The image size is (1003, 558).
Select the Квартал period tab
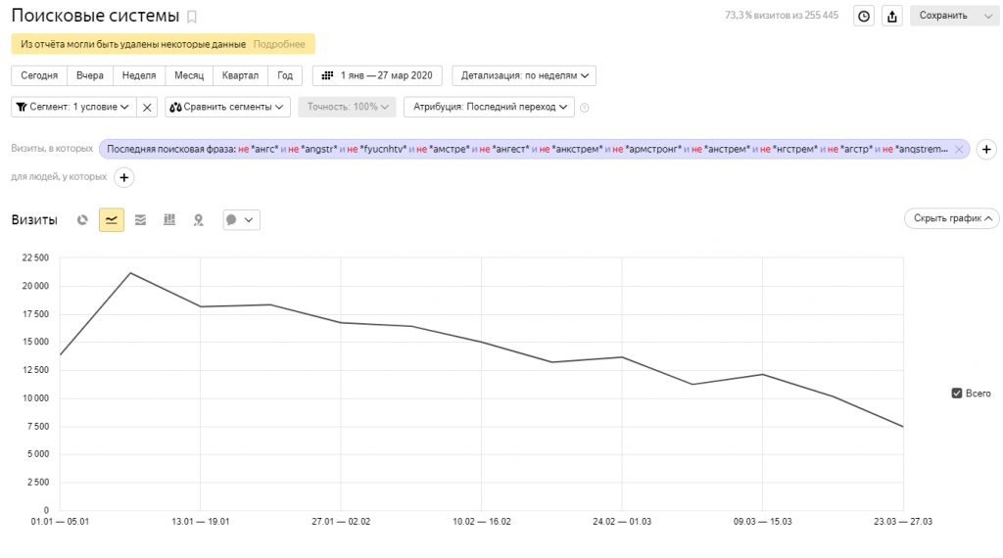point(240,75)
